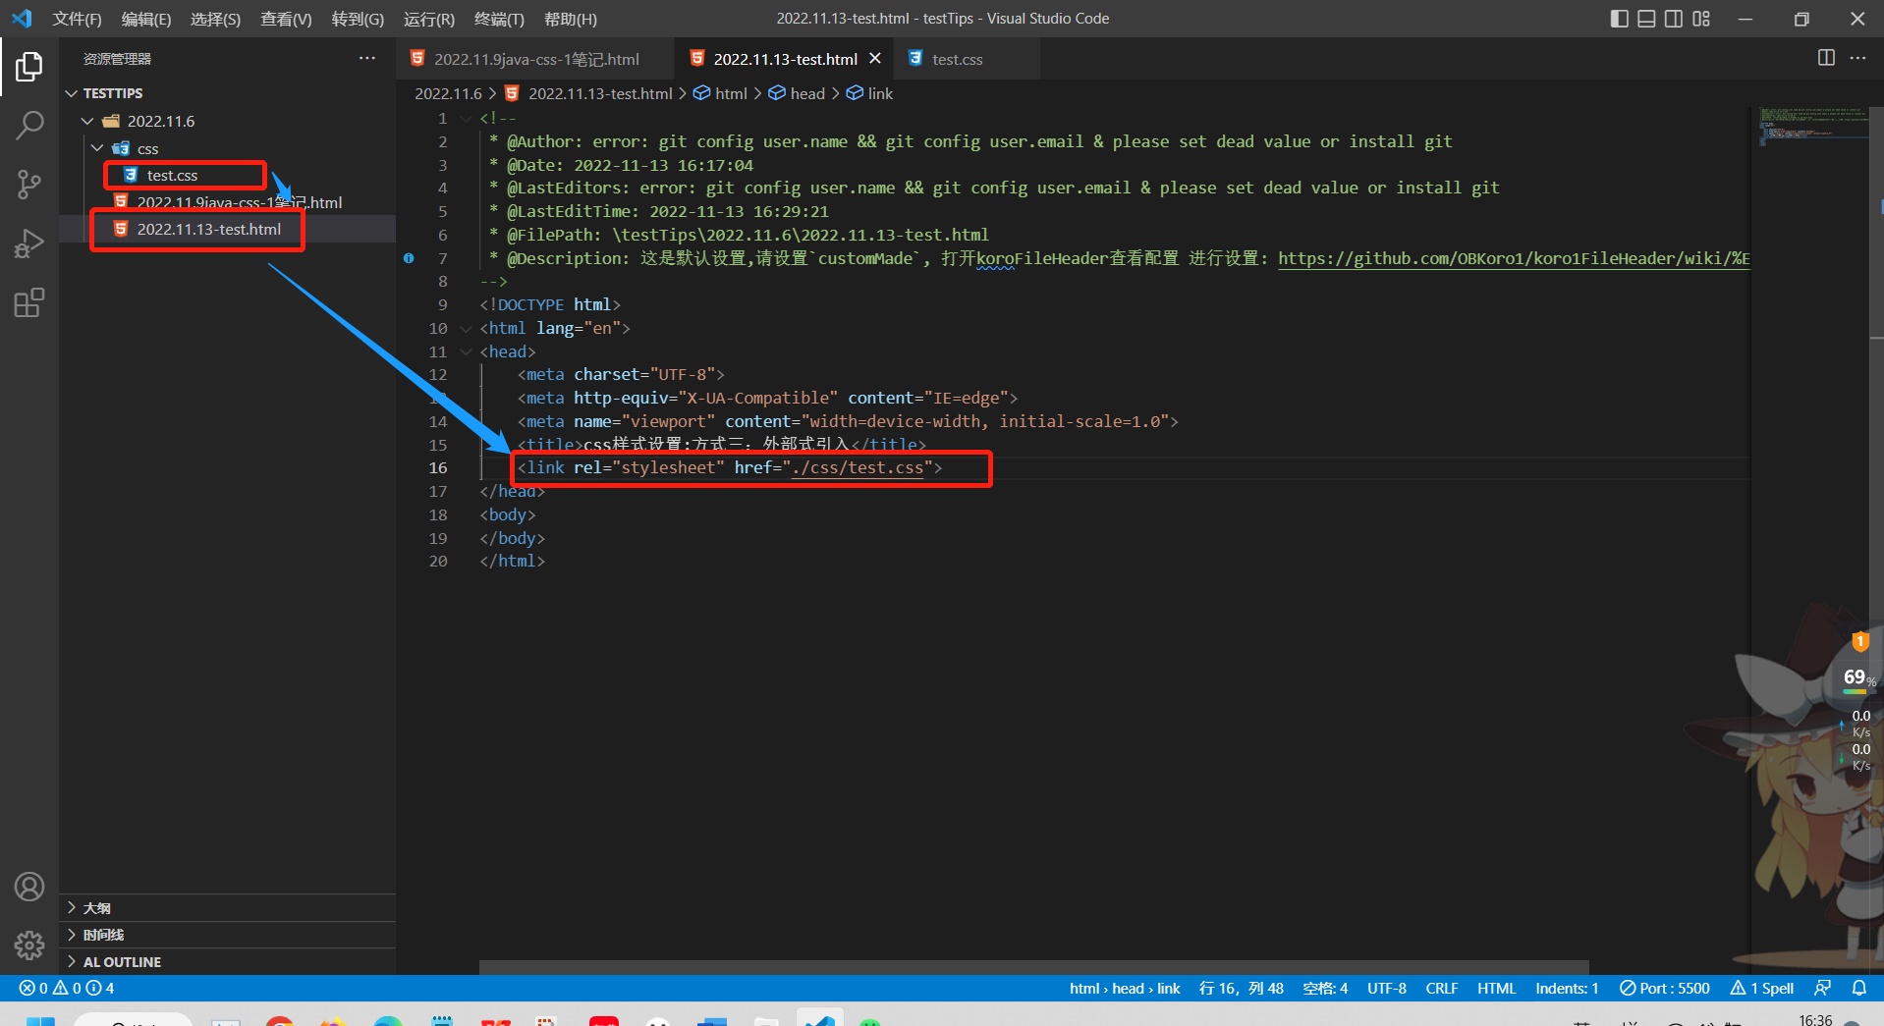The height and width of the screenshot is (1026, 1884).
Task: Collapse the css folder
Action: [x=97, y=148]
